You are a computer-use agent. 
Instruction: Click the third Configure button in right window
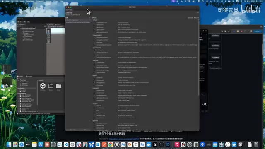[215, 58]
